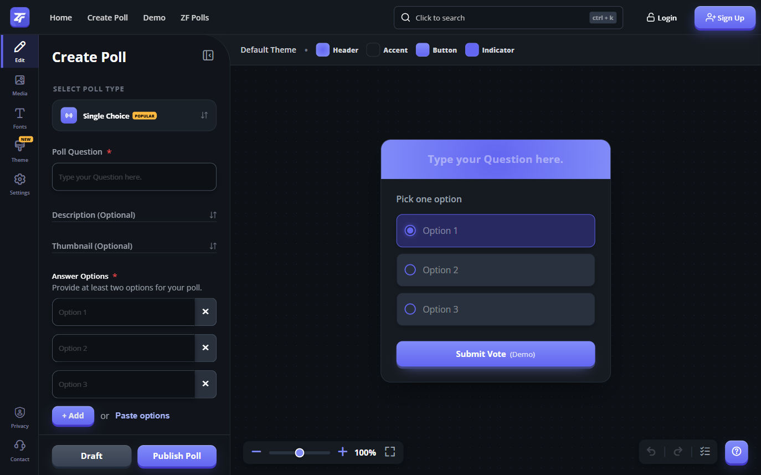Click the Paste options link
Image resolution: width=761 pixels, height=475 pixels.
[x=142, y=415]
